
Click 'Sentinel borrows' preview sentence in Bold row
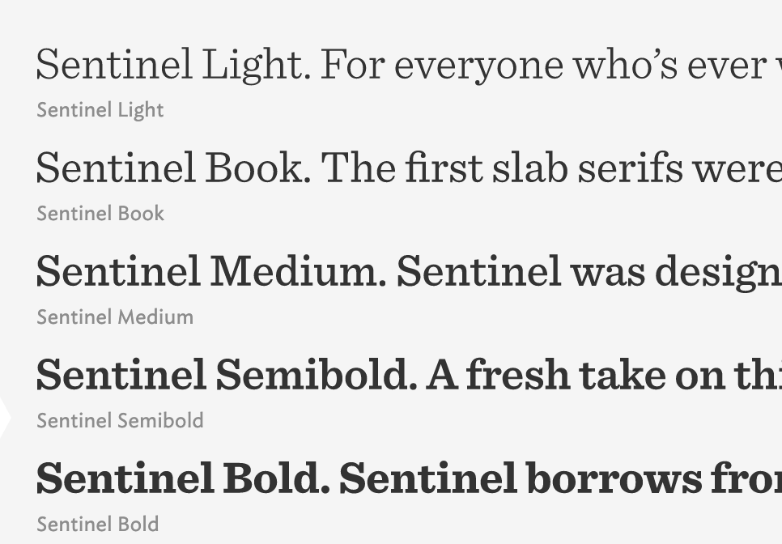click(560, 479)
